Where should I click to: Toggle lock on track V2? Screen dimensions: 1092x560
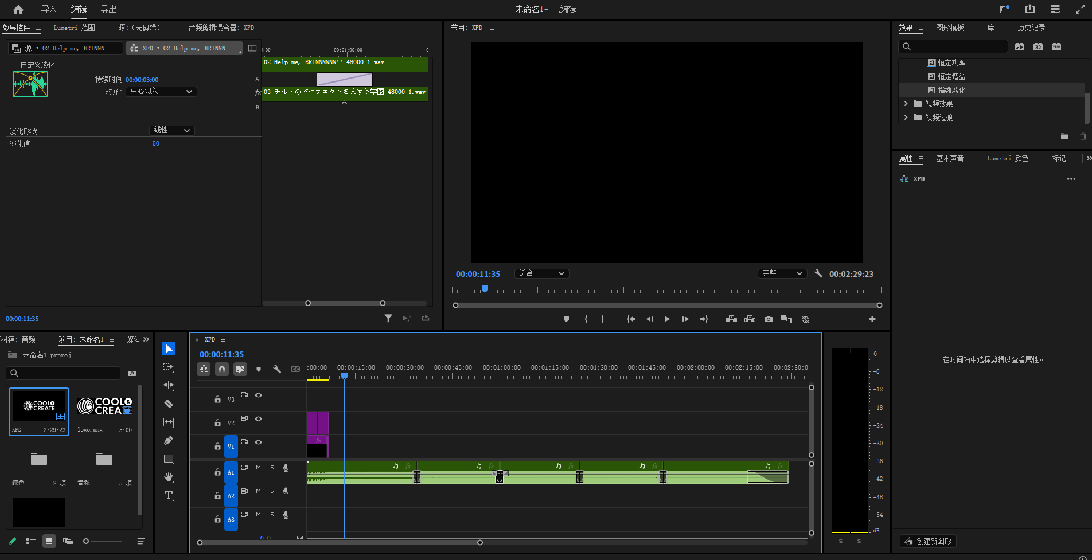click(x=217, y=423)
